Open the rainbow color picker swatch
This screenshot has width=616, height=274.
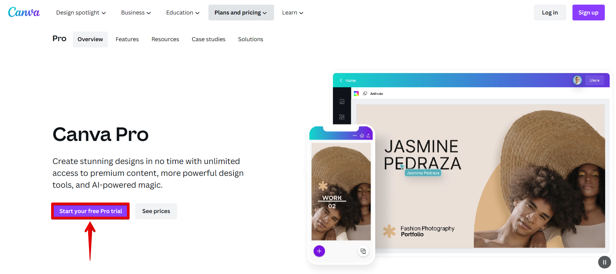click(356, 94)
